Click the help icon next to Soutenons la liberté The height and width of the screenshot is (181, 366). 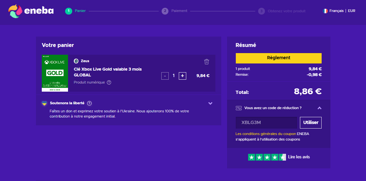click(89, 103)
